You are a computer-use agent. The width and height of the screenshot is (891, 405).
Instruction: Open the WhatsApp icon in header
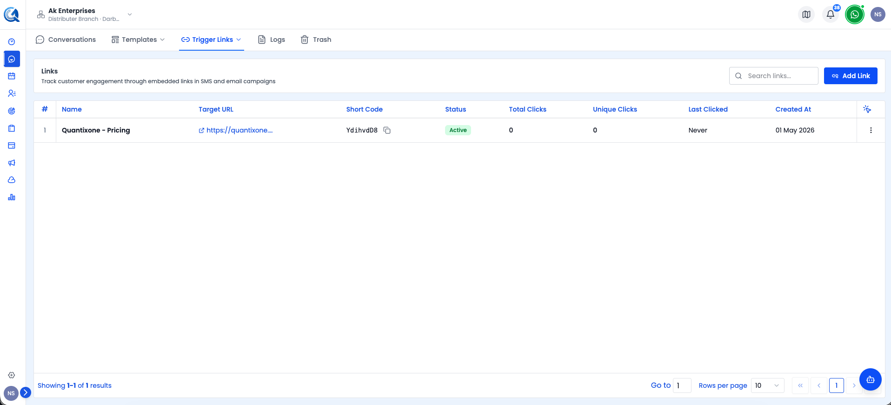point(855,14)
